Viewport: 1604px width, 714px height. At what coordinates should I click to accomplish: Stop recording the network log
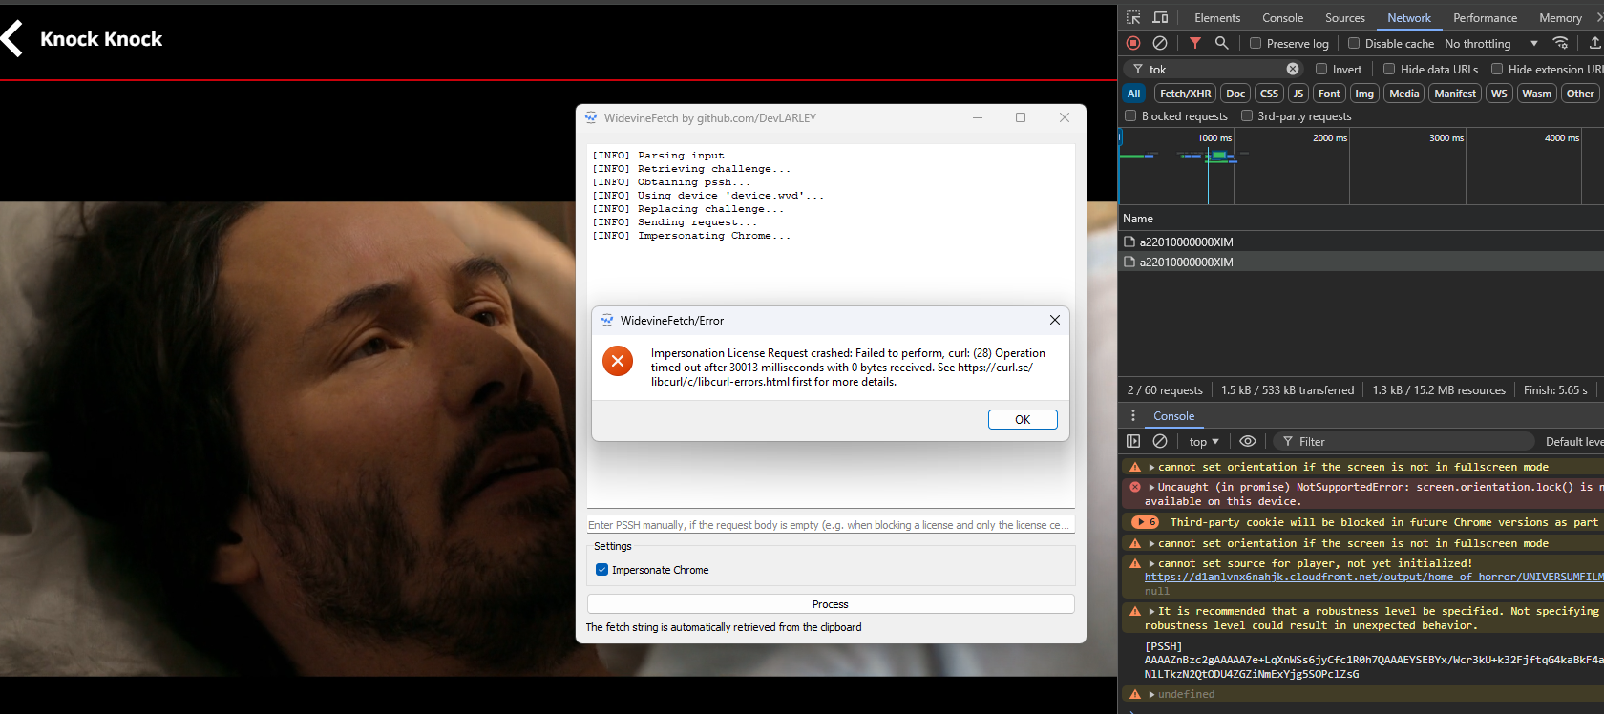[1133, 43]
